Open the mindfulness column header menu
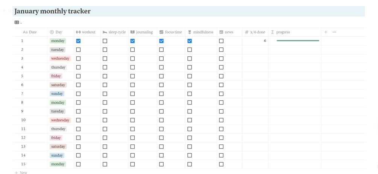 point(201,32)
